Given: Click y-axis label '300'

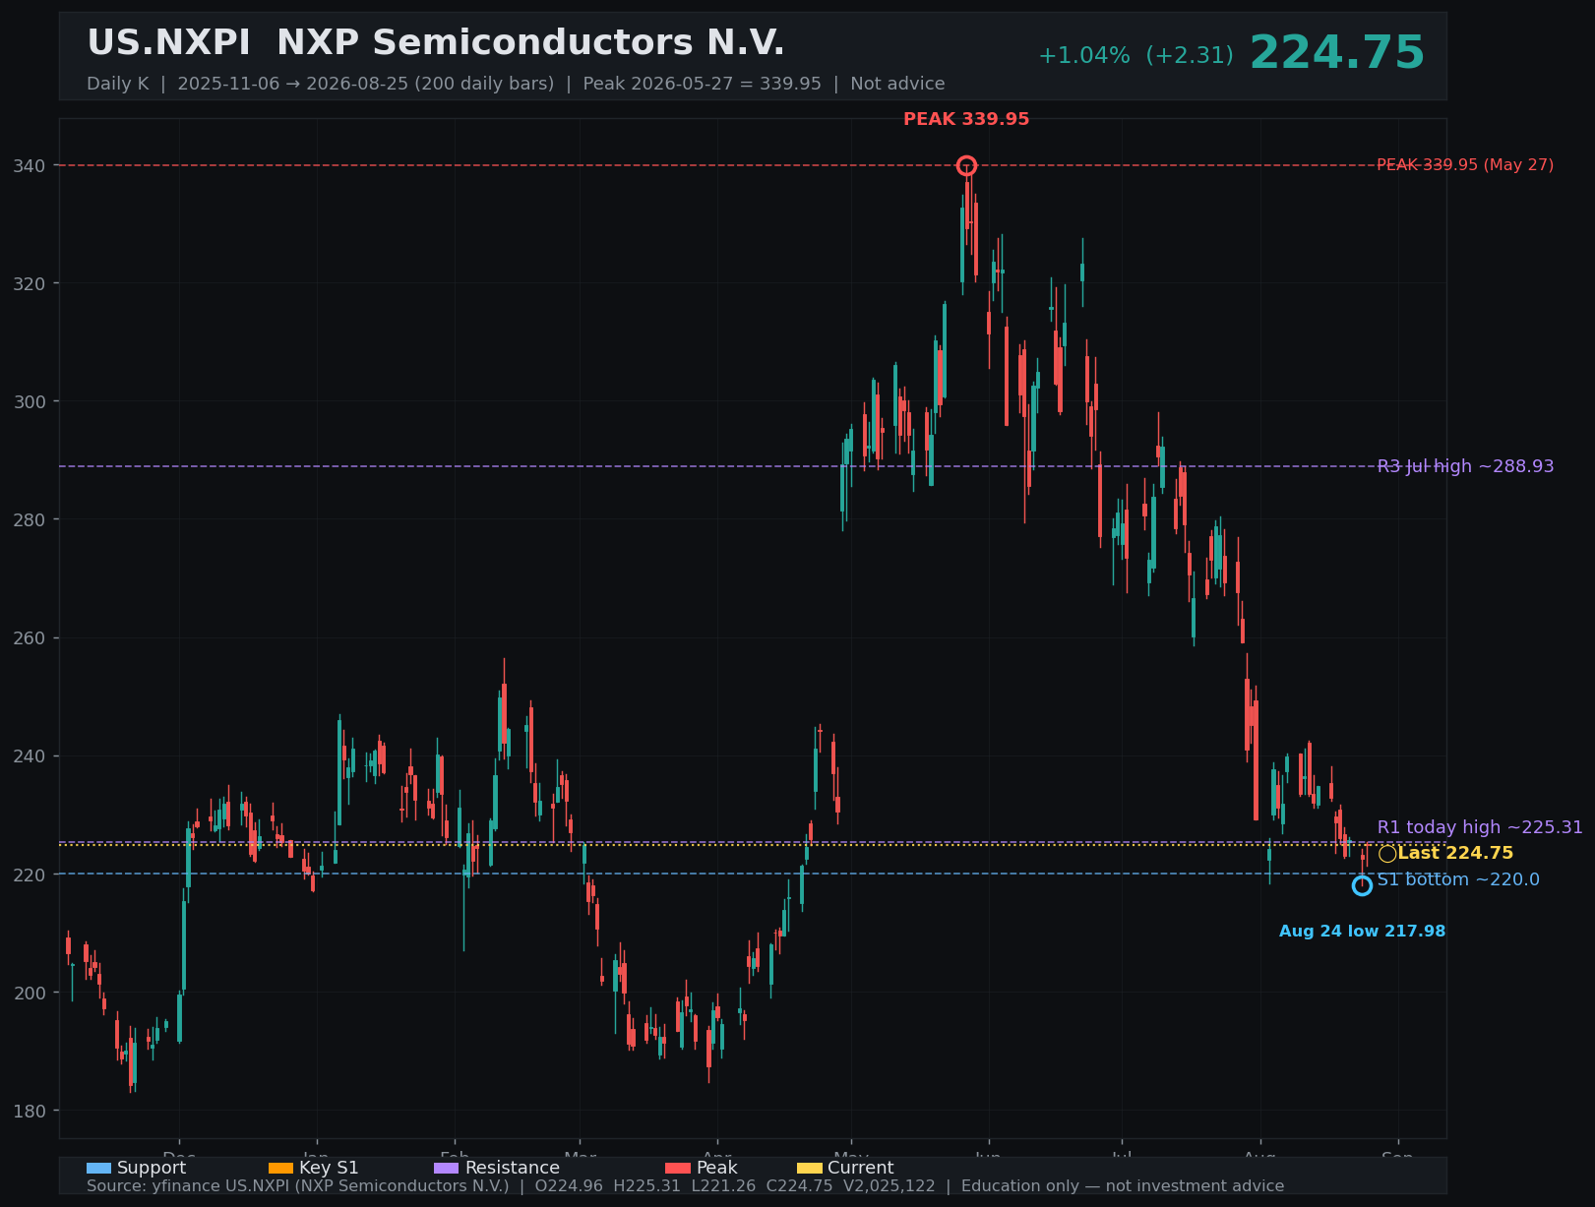Looking at the screenshot, I should [x=30, y=401].
